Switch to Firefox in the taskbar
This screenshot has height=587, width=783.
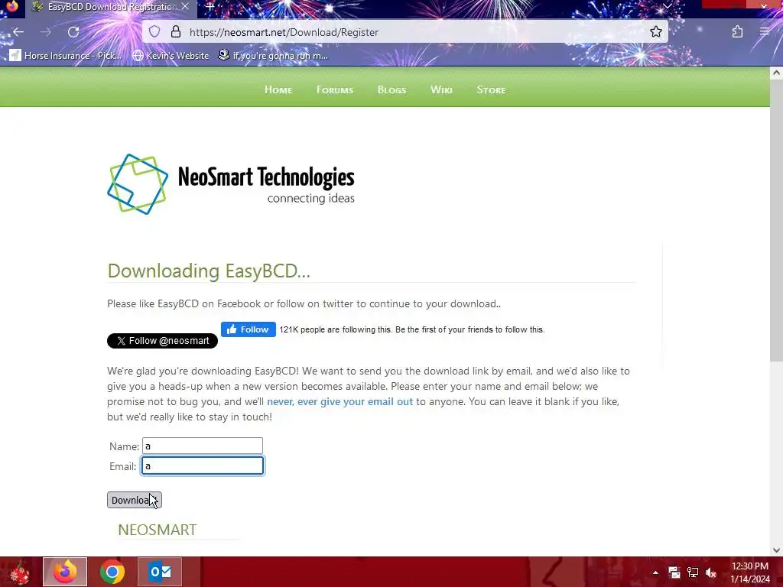[x=65, y=572]
